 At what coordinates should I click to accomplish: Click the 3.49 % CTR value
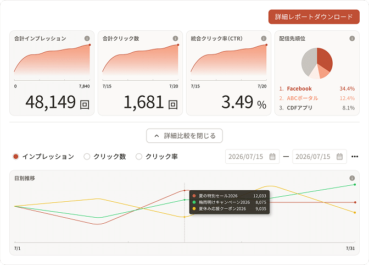[244, 102]
